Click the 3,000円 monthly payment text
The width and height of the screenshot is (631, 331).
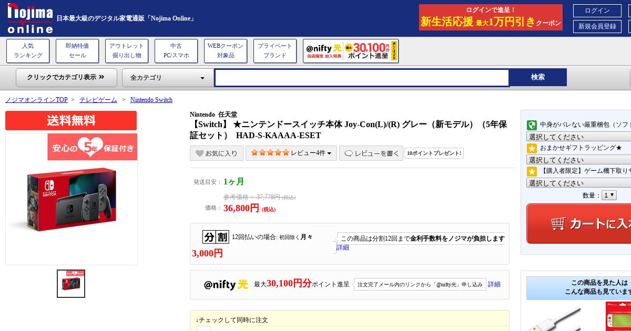[x=207, y=253]
